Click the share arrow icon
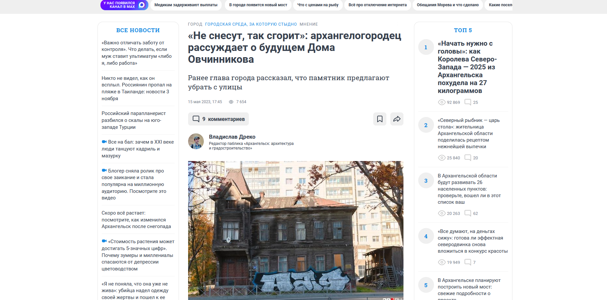Image resolution: width=607 pixels, height=300 pixels. tap(397, 119)
